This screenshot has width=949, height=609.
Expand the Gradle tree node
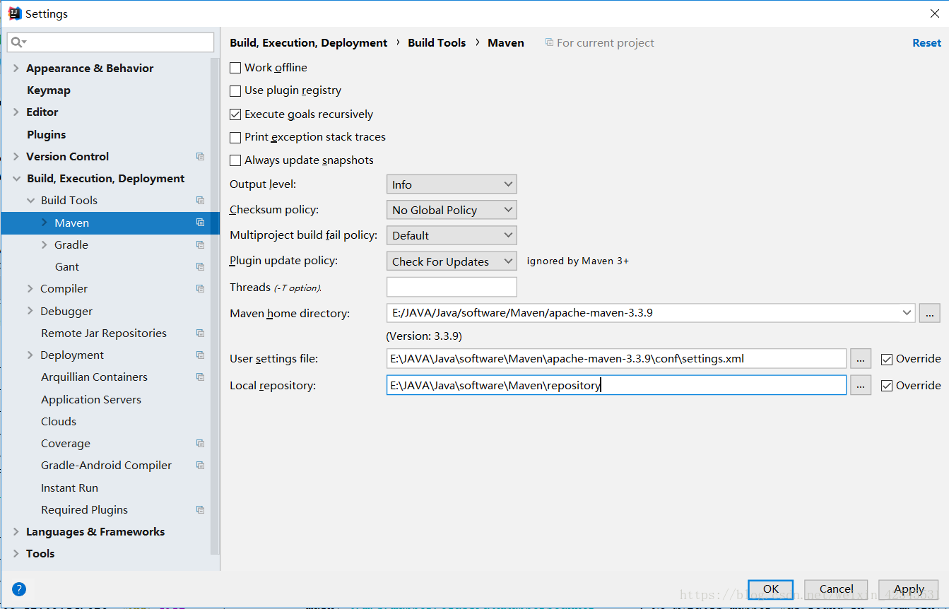click(45, 245)
